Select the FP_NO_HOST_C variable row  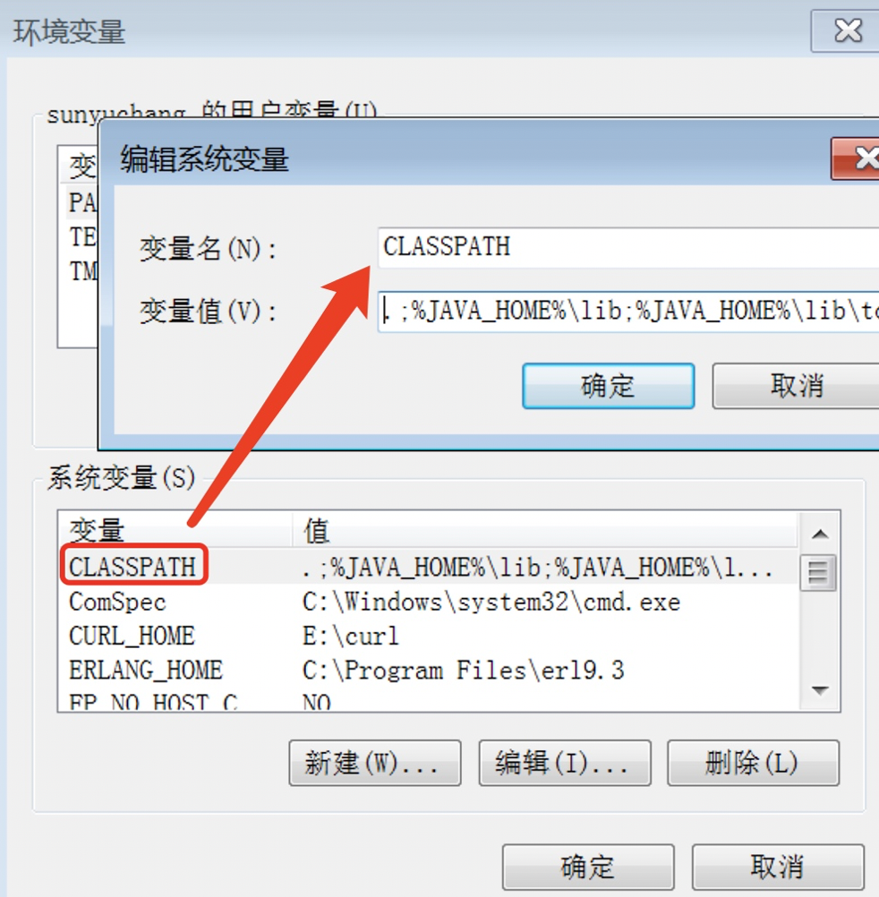click(428, 700)
